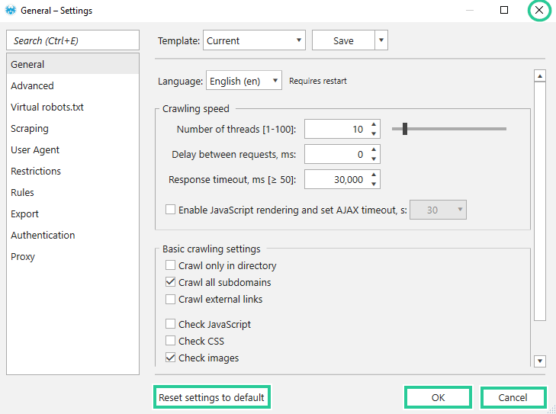Click the vertical scrollbar thumb

[540, 201]
